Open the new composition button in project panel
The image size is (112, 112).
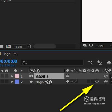click(x=8, y=46)
